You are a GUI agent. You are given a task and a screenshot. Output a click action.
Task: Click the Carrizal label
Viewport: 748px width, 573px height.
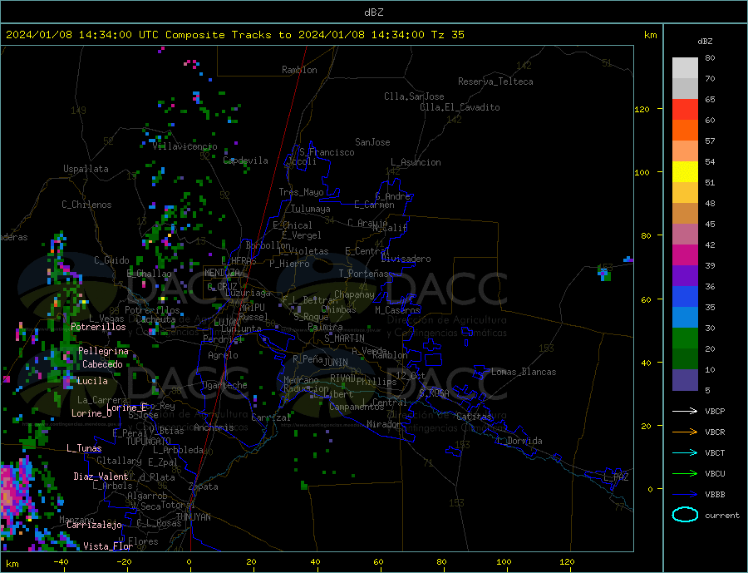coord(271,417)
